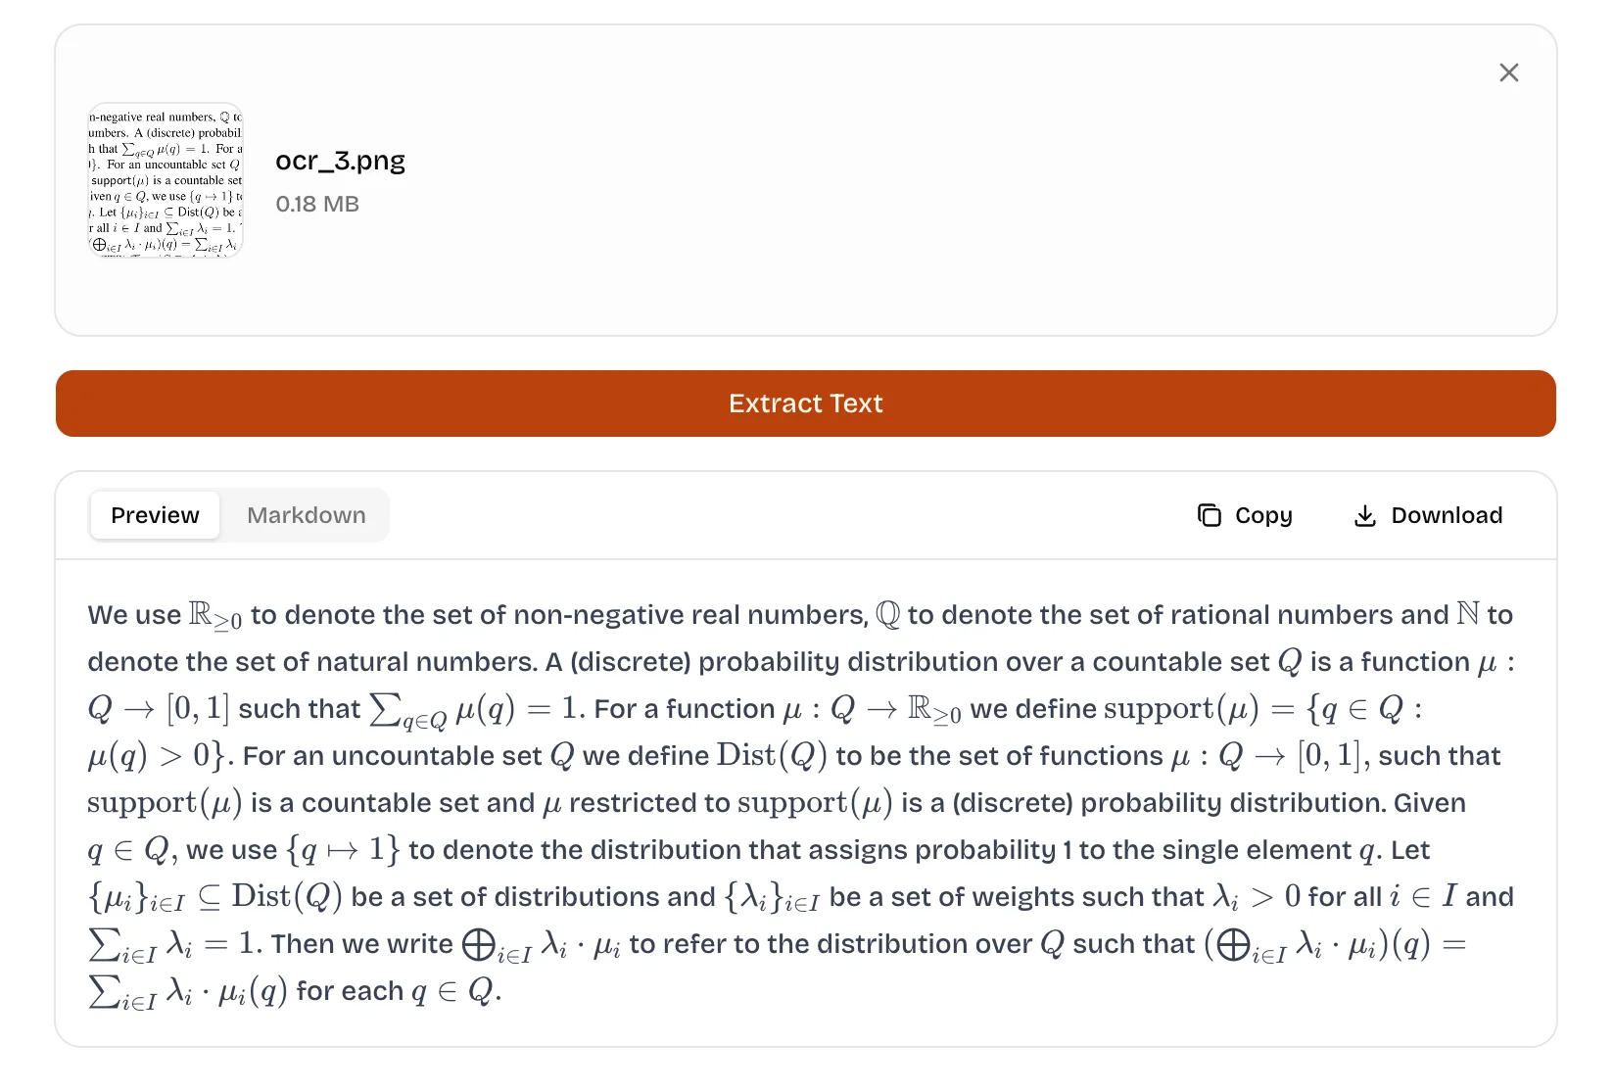
Task: Toggle view mode to Markdown
Action: [306, 515]
